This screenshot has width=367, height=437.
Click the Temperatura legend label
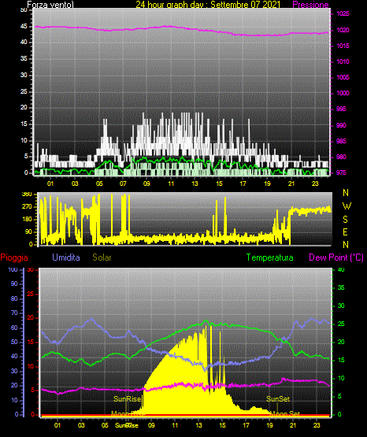coord(269,257)
